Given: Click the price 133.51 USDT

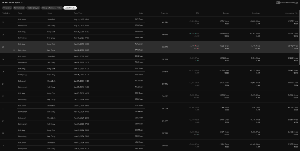Looking at the screenshot, I should pos(139,38).
